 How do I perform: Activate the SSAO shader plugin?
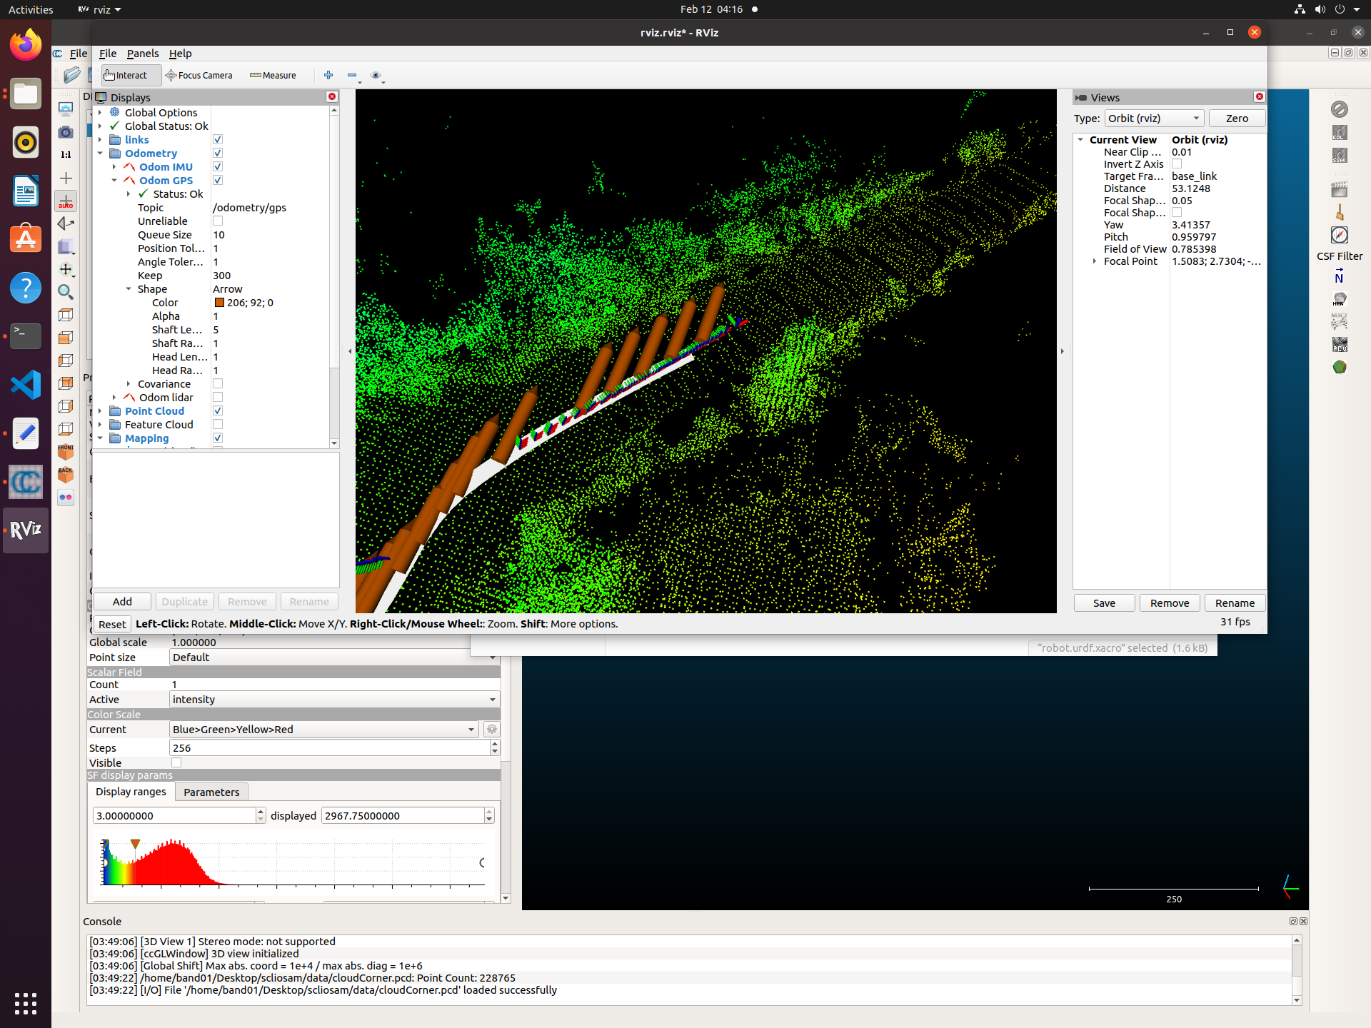(x=1340, y=154)
